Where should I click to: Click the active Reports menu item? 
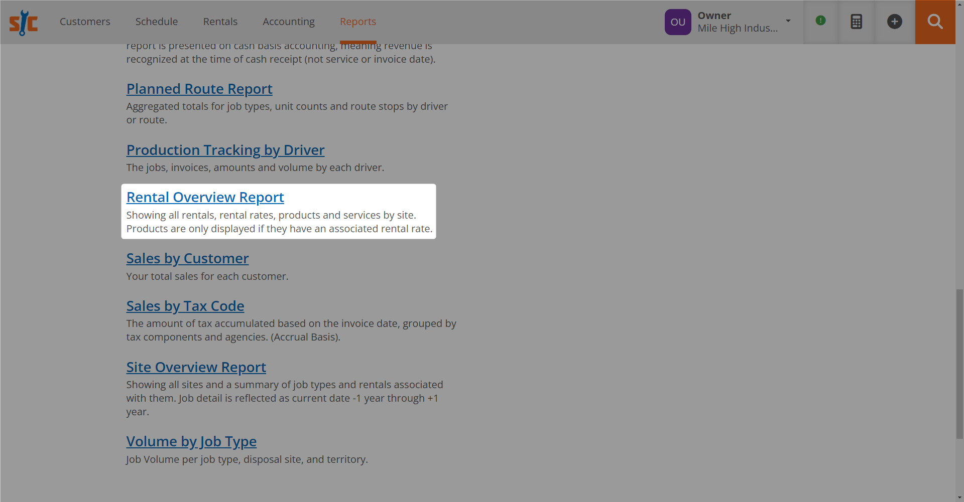(x=358, y=22)
